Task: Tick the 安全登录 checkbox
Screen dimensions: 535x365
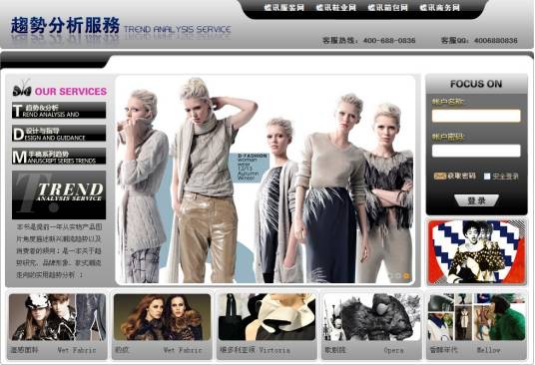Action: click(x=487, y=177)
